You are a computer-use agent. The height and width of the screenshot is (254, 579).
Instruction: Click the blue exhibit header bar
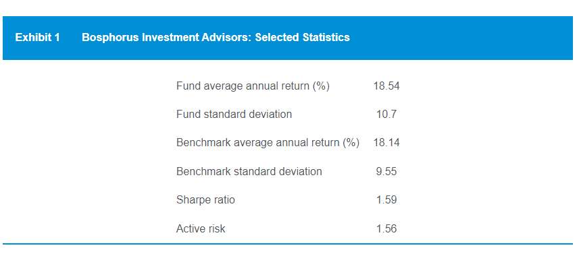[288, 38]
